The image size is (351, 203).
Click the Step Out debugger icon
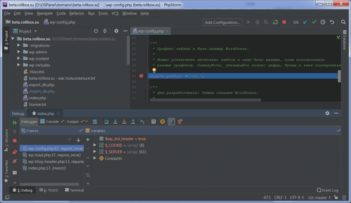tap(133, 122)
